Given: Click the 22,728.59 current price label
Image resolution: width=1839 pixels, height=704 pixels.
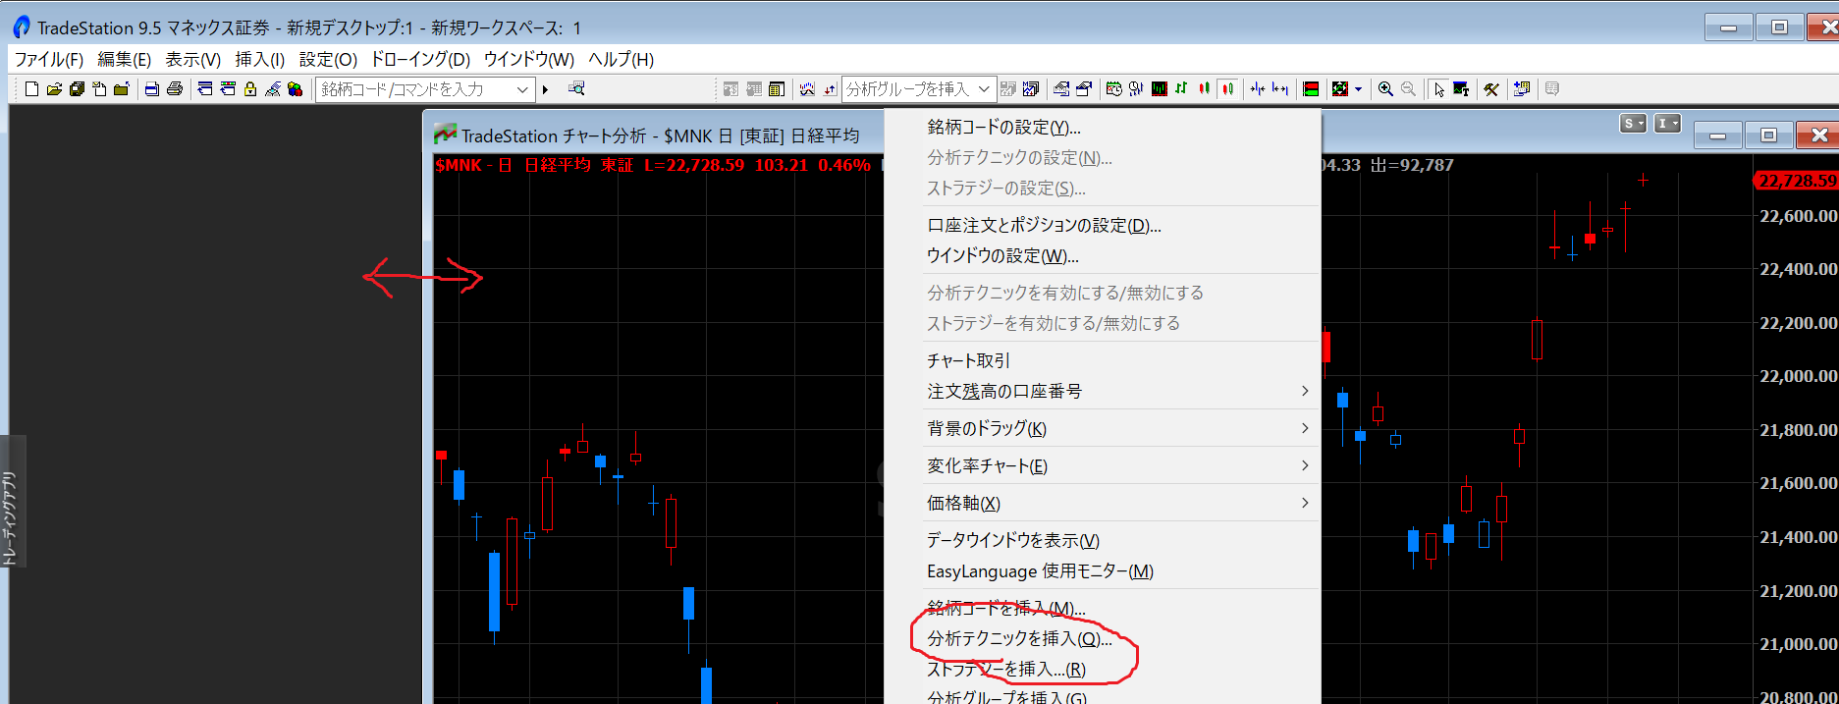Looking at the screenshot, I should pos(1796,181).
